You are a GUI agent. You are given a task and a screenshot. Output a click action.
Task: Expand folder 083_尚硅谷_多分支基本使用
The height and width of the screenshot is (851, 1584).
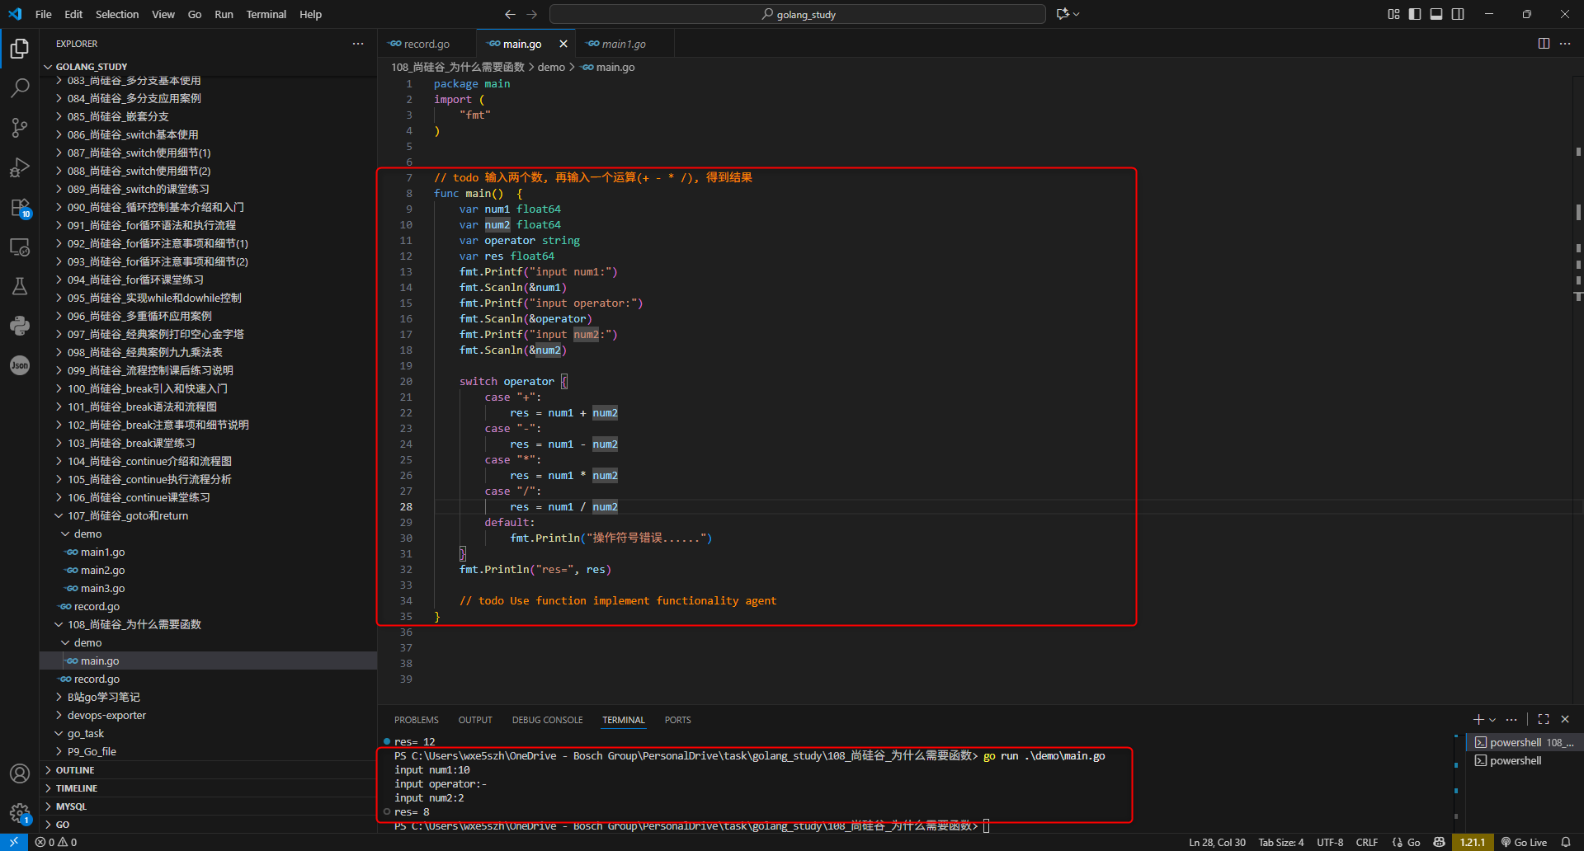208,80
